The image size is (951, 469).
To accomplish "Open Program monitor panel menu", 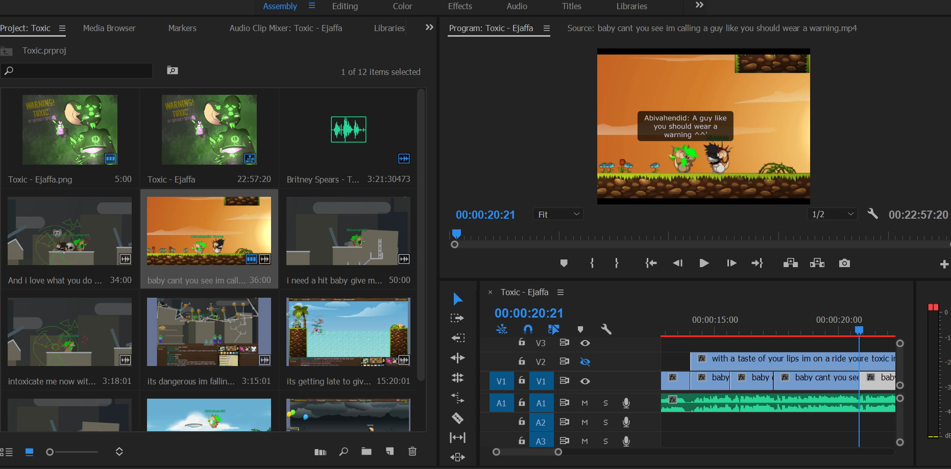I will click(x=547, y=29).
